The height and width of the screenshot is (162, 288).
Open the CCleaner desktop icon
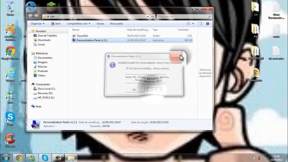coord(10,140)
